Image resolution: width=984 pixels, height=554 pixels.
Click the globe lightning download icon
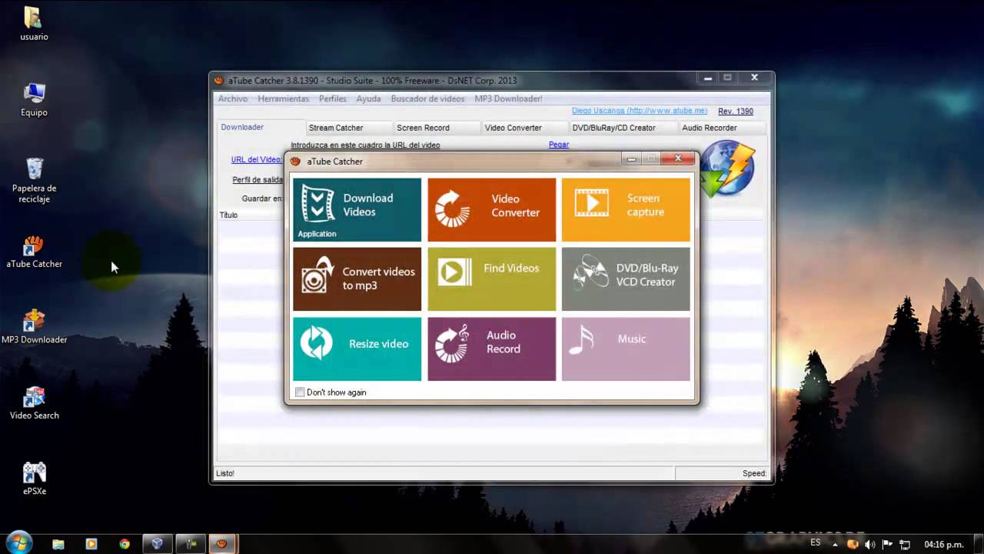[x=726, y=170]
